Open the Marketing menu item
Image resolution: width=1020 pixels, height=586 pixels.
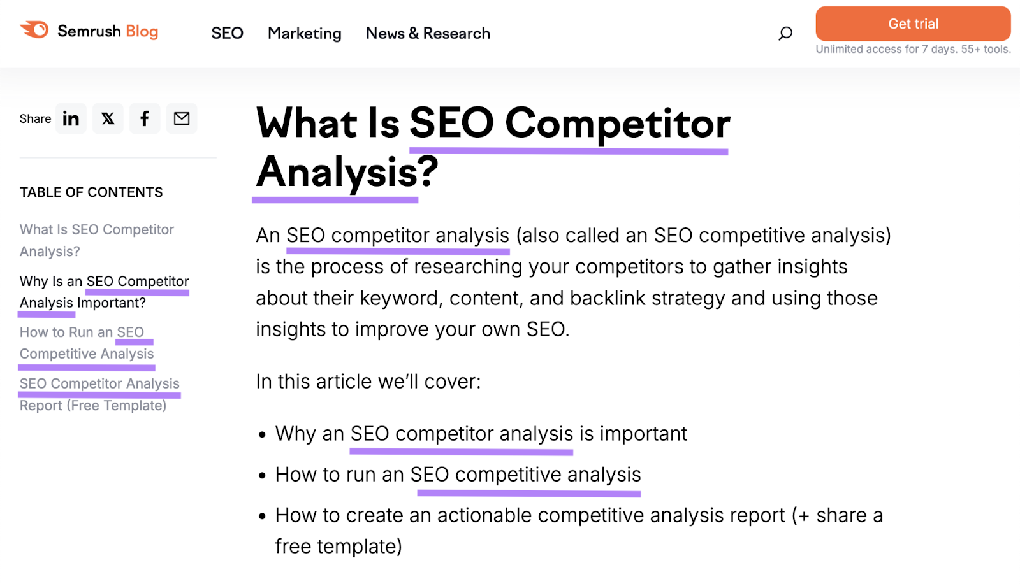pos(304,33)
